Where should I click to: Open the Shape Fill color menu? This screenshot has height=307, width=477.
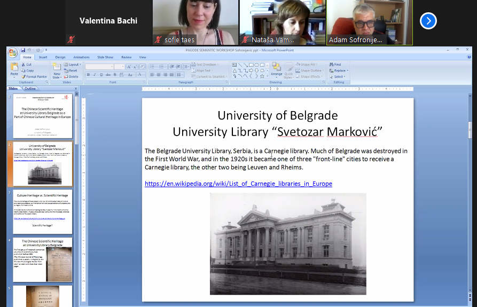(x=307, y=65)
